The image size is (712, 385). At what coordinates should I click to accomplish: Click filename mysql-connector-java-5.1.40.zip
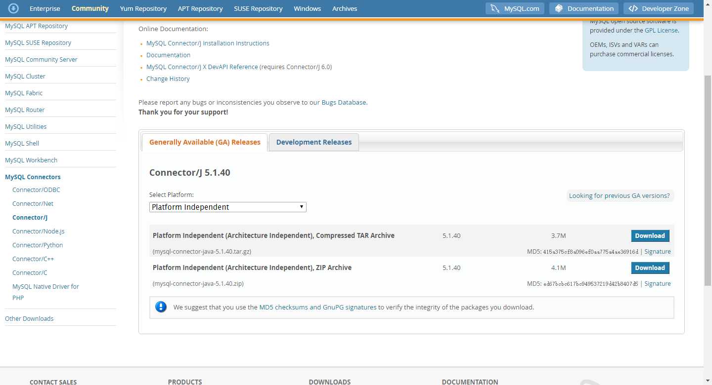click(198, 283)
